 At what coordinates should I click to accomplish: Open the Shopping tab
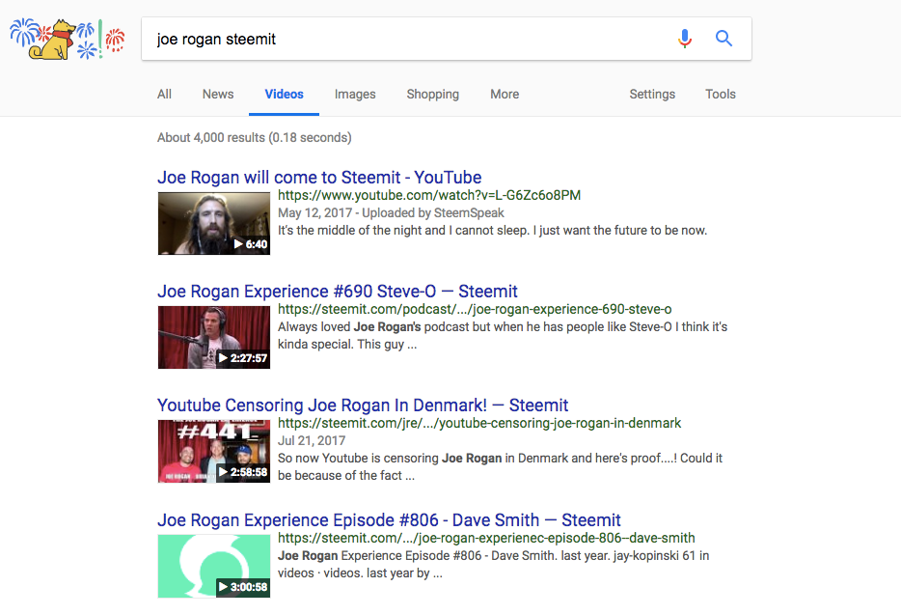[x=433, y=95]
